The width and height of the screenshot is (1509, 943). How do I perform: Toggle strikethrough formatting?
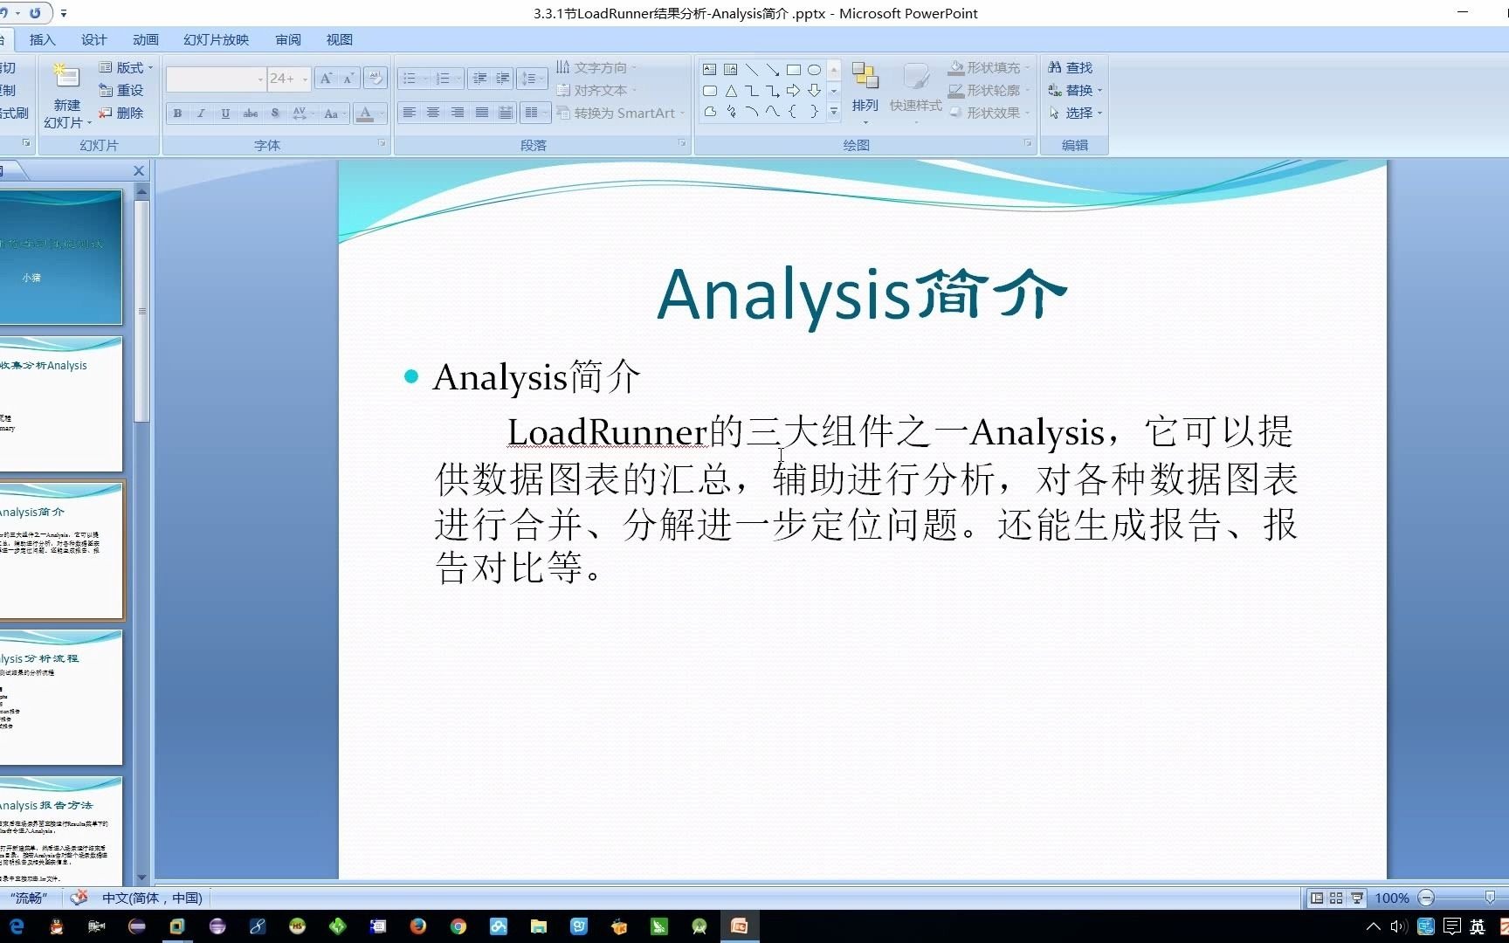tap(251, 114)
